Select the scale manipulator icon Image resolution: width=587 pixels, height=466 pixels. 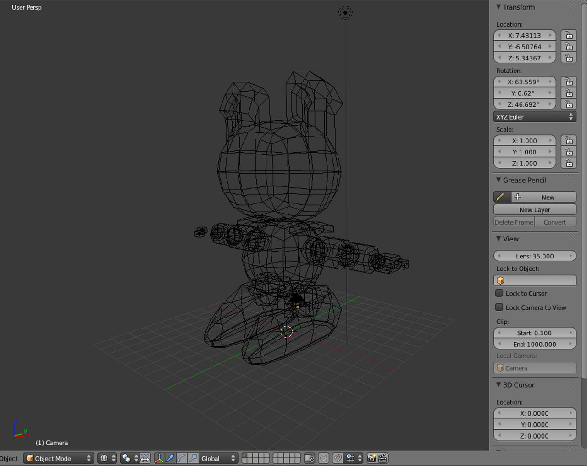click(193, 458)
